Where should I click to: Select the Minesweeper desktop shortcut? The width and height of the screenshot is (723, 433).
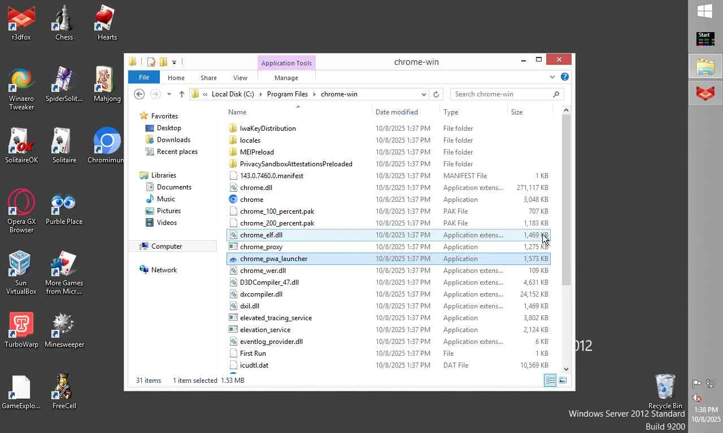[64, 330]
